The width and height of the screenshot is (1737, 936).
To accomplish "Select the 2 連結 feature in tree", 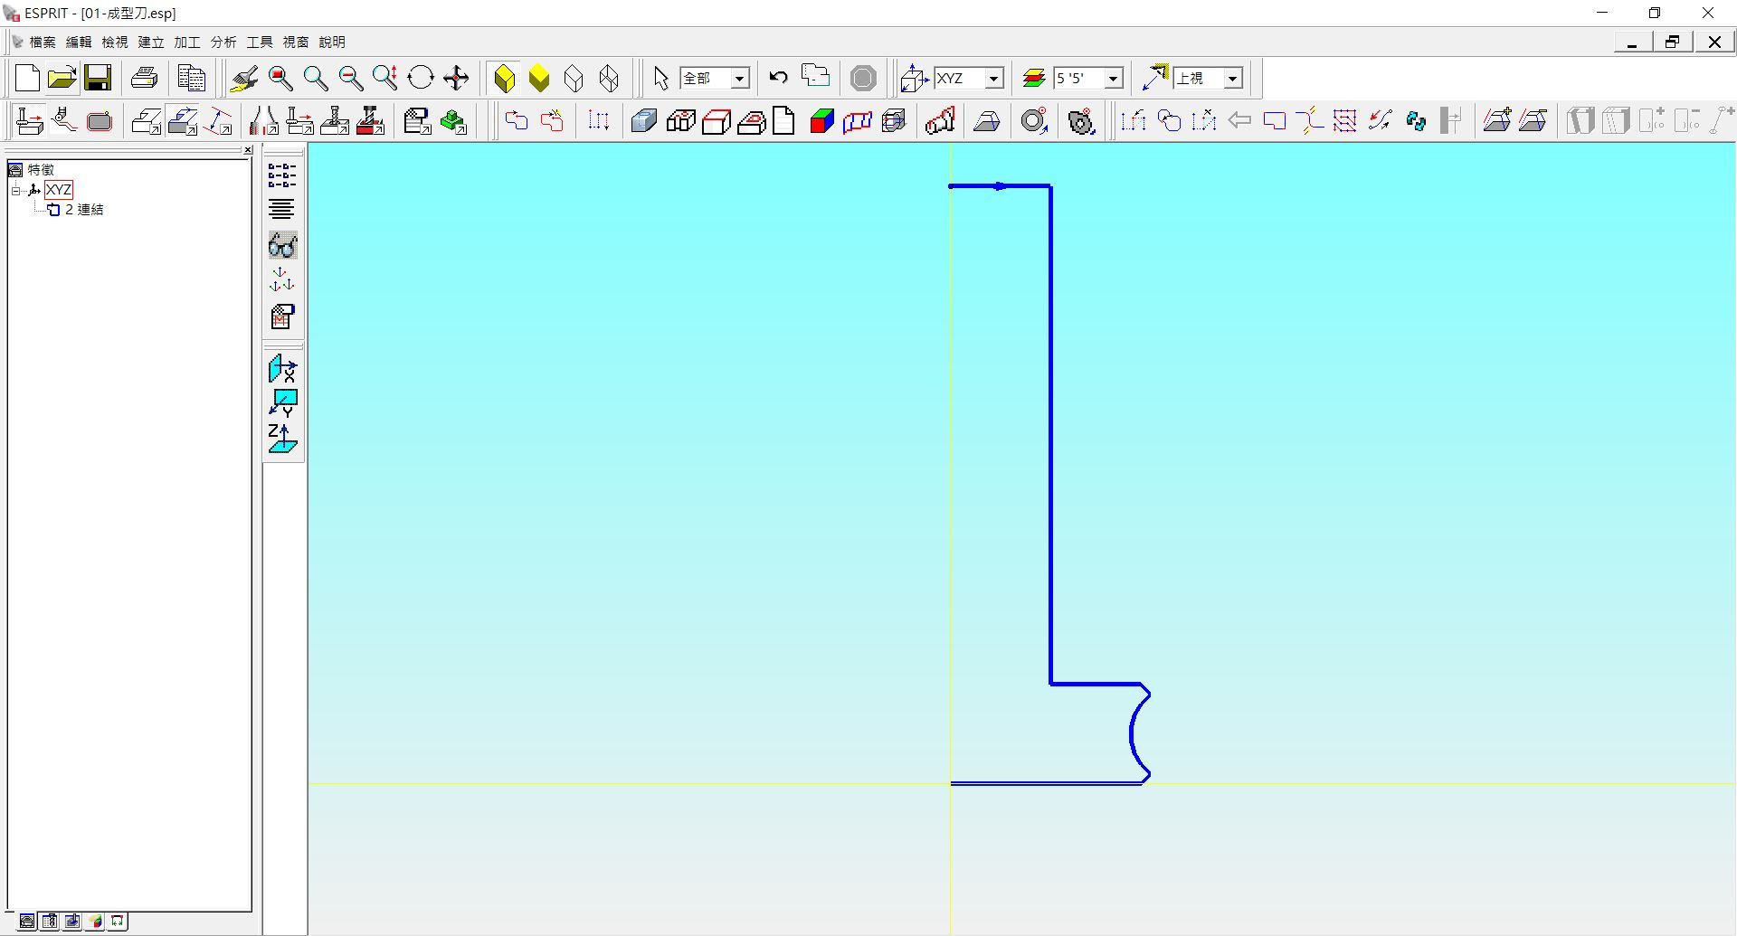I will pyautogui.click(x=84, y=210).
